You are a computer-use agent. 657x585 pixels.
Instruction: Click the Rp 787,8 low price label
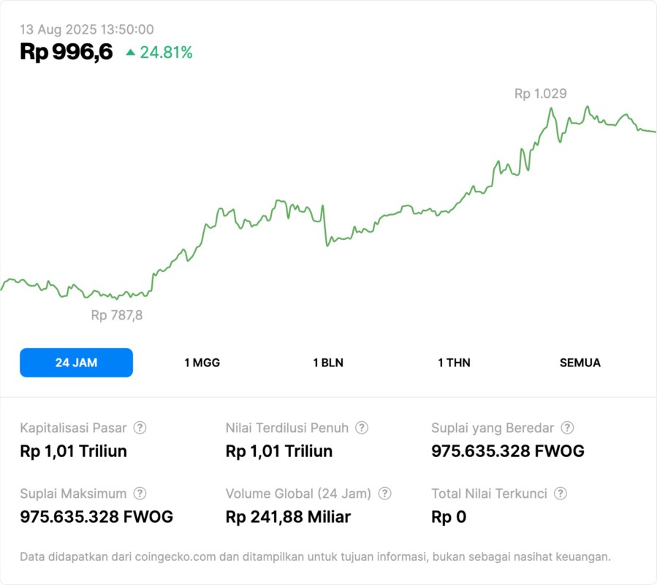(117, 315)
